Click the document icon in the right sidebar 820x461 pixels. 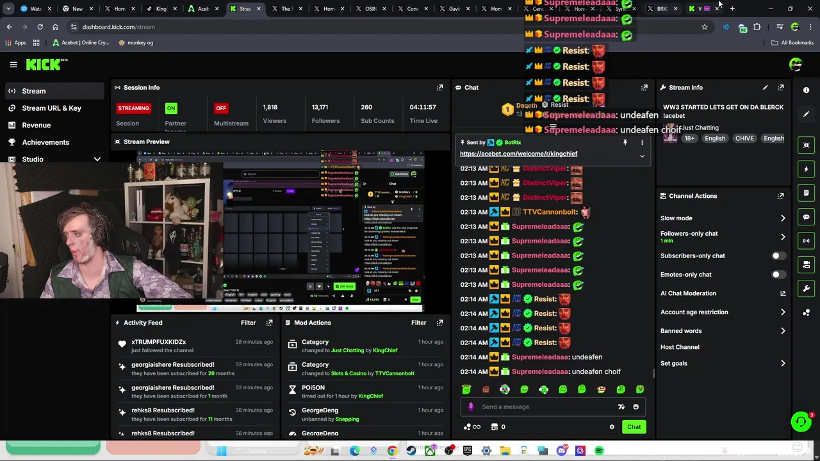pos(807,193)
